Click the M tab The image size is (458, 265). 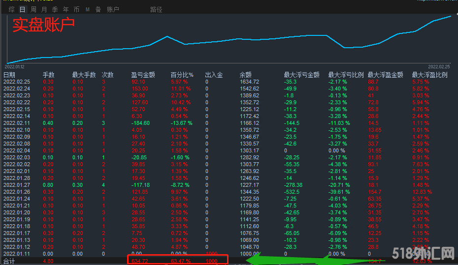coord(87,9)
